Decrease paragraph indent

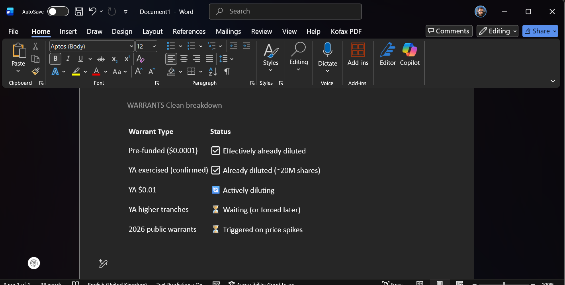pos(234,46)
